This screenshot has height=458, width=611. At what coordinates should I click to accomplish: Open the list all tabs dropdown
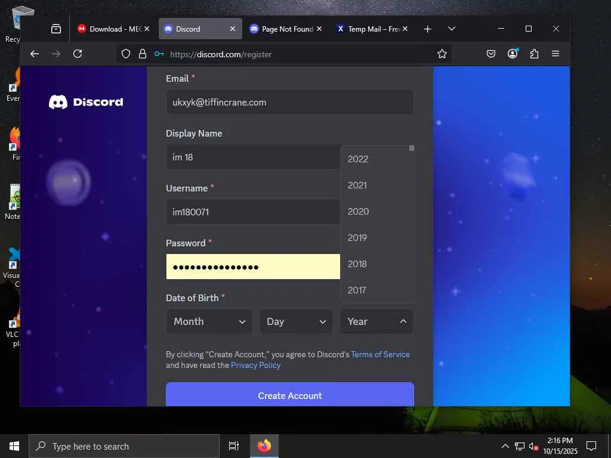tap(452, 29)
